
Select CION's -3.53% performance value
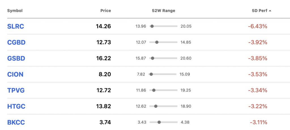click(x=258, y=74)
